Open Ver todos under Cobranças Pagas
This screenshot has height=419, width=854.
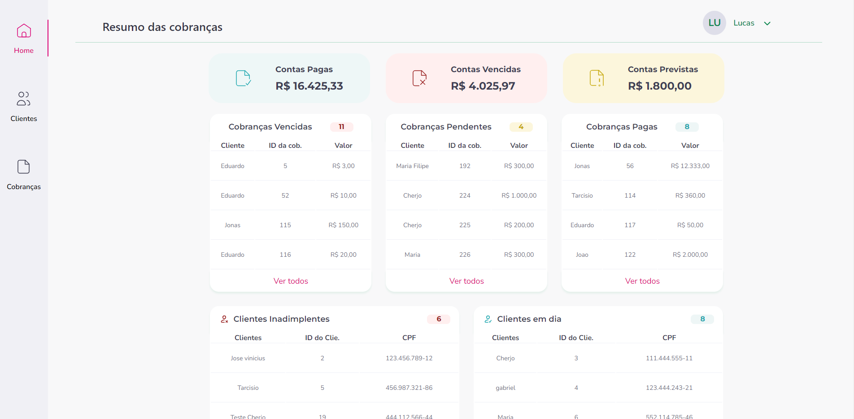(642, 281)
